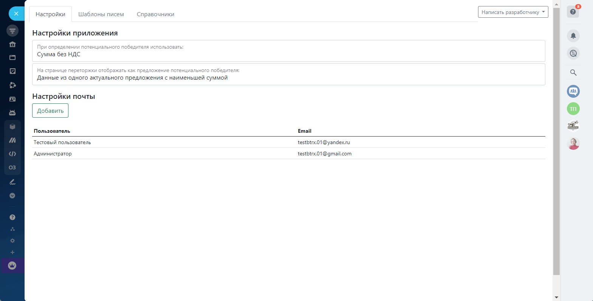Open the settings gear in left sidebar
Screen dimensions: 593x301
pyautogui.click(x=12, y=241)
